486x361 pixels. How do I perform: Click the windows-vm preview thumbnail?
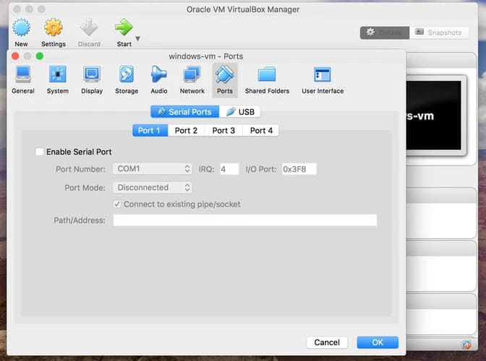coord(434,116)
